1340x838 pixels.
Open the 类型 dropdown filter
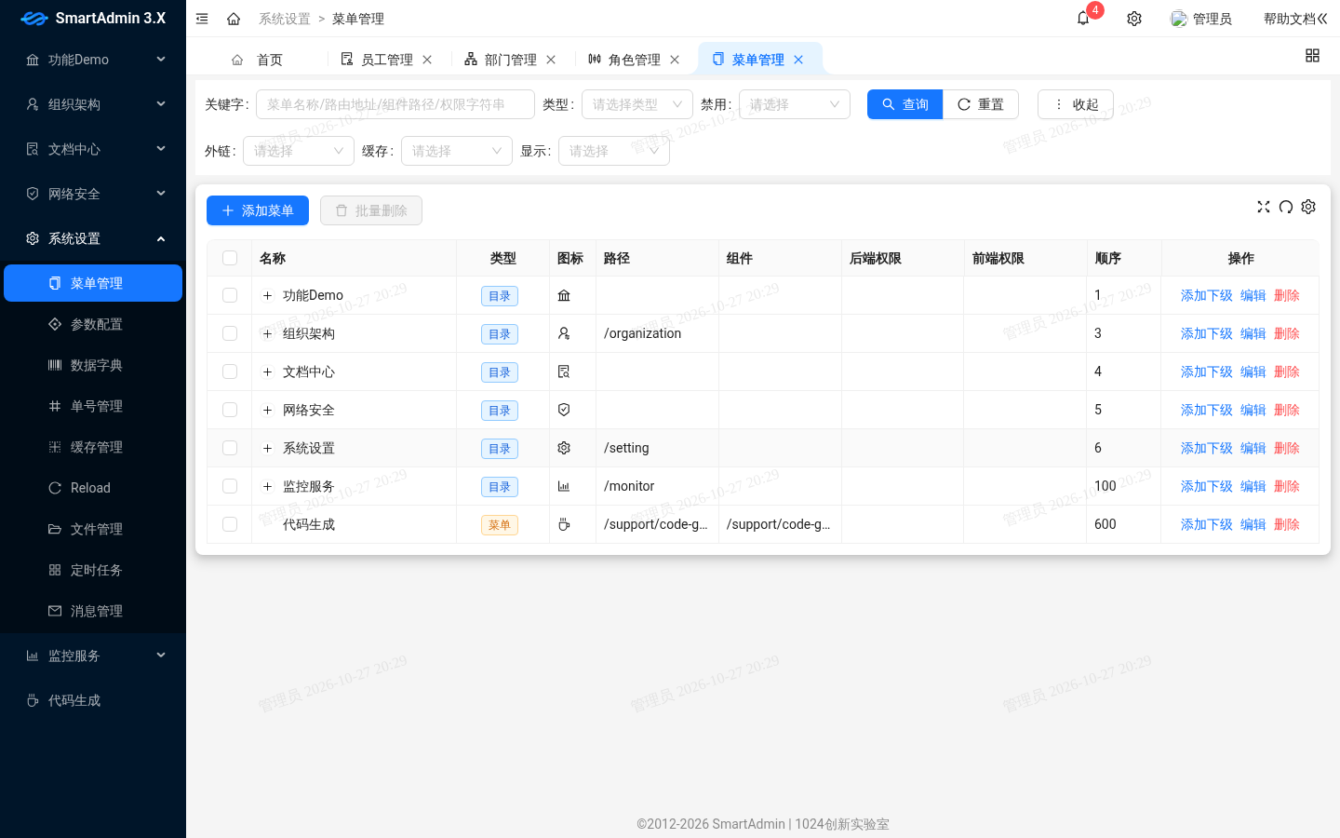637,104
